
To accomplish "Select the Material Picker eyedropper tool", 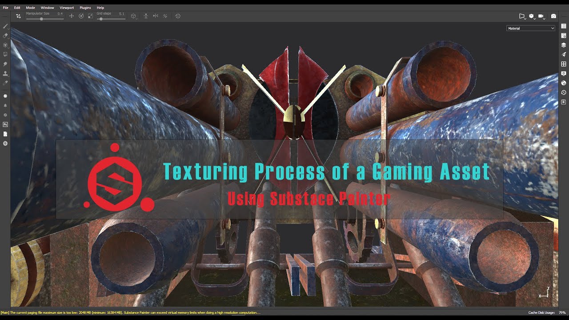I will [5, 83].
